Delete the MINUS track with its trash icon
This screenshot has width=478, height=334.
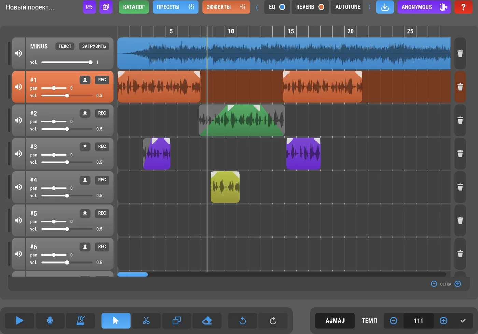460,53
